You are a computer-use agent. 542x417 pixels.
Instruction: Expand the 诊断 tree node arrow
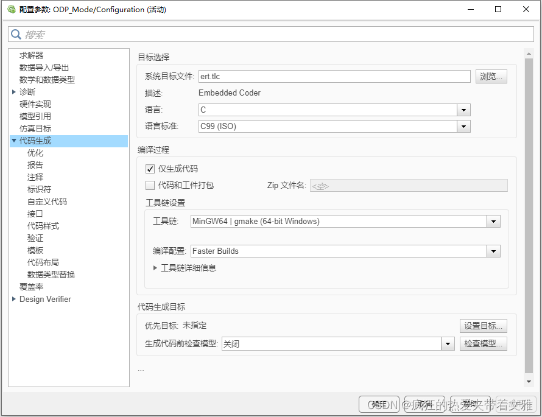click(14, 92)
